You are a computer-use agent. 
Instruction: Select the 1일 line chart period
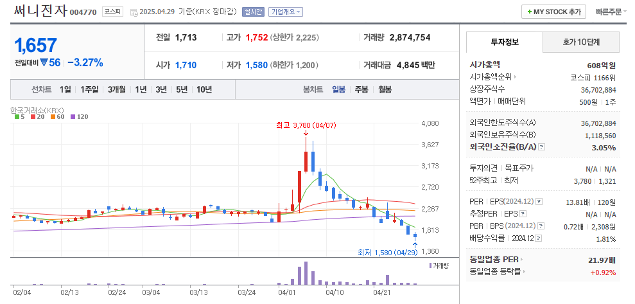pos(65,89)
